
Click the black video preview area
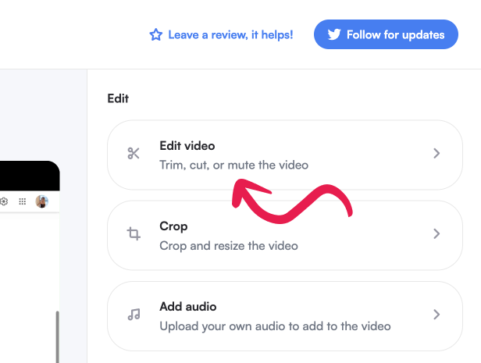27,176
